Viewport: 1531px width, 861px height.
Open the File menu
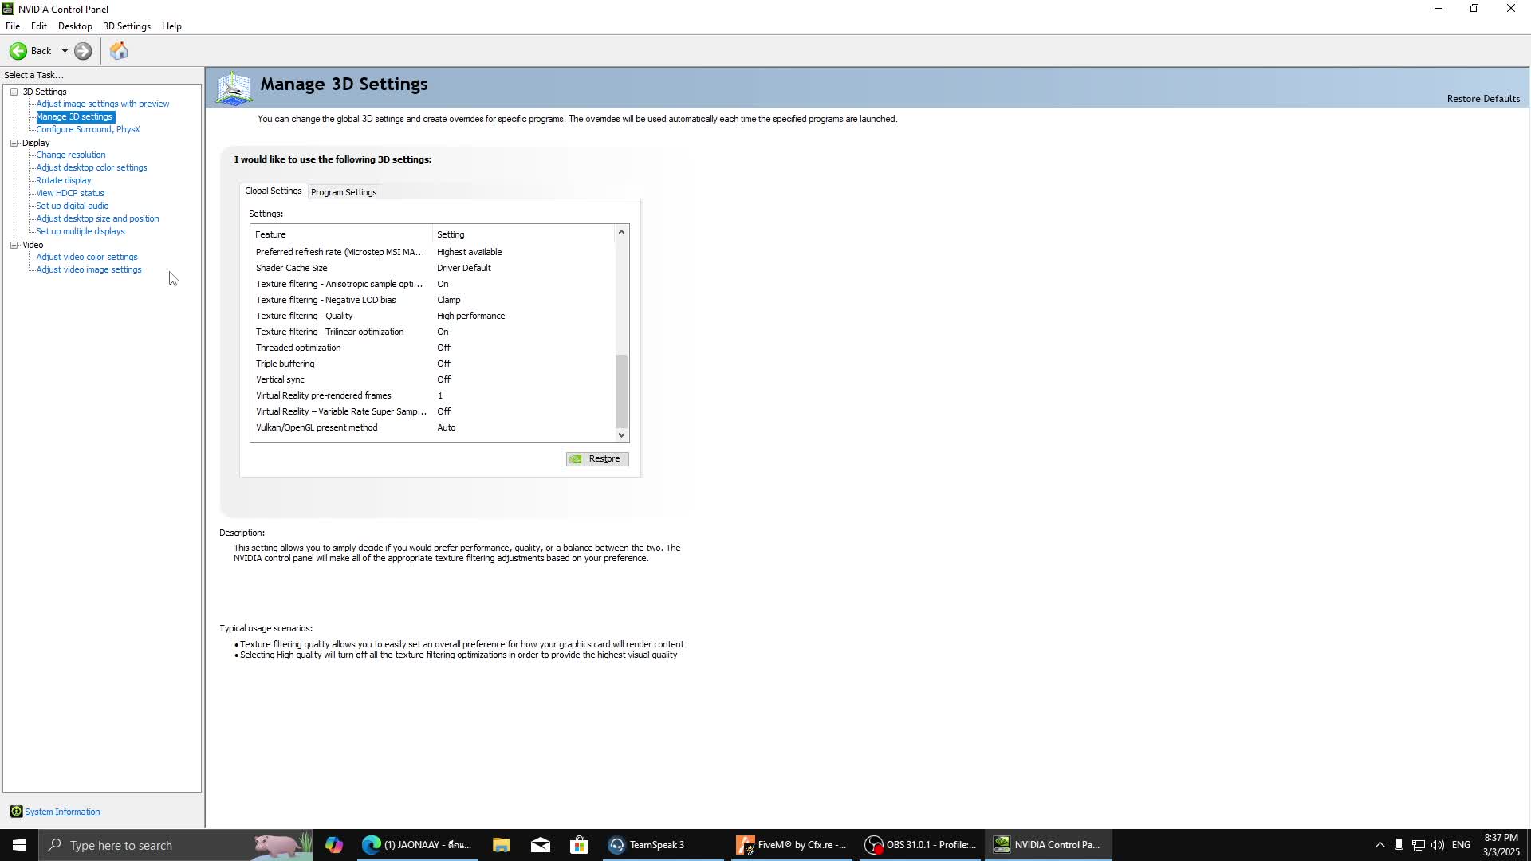point(13,26)
